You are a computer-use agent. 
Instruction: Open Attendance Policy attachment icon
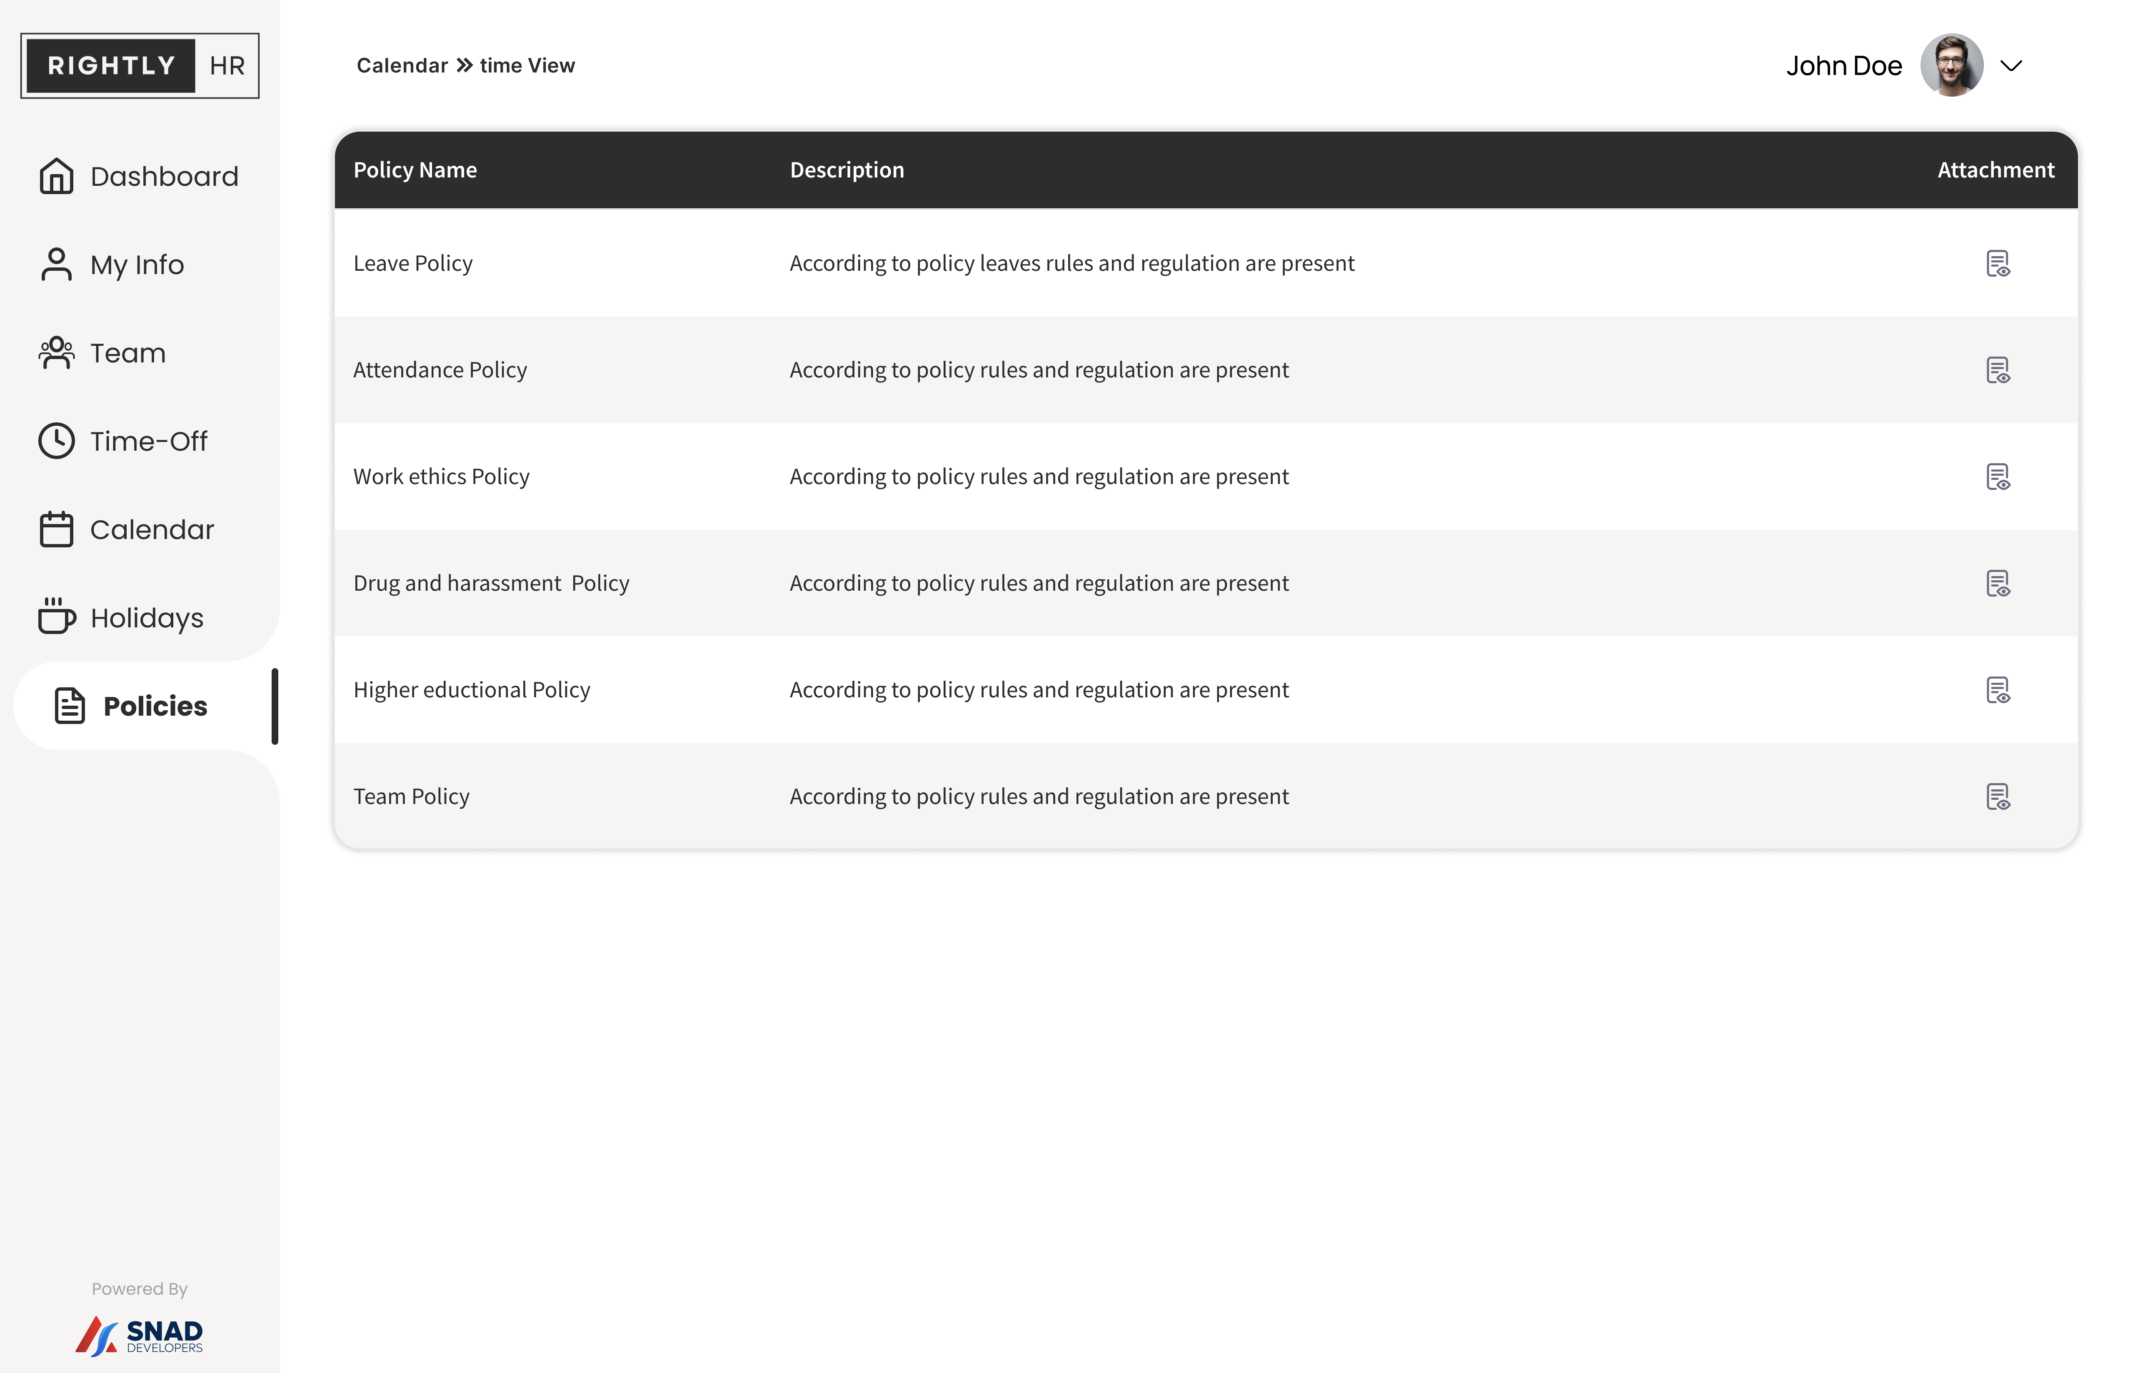point(1998,369)
